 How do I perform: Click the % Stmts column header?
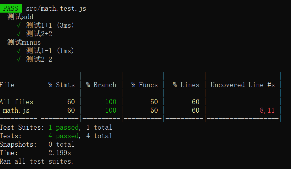click(61, 85)
